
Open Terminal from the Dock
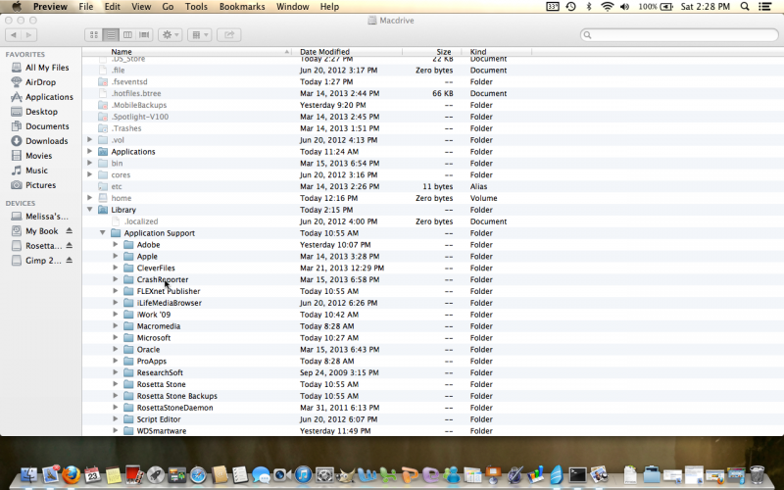pyautogui.click(x=577, y=474)
